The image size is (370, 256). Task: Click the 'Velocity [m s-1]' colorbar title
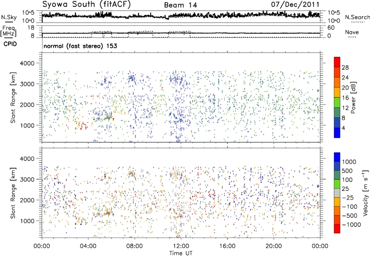(365, 192)
